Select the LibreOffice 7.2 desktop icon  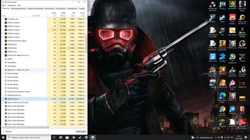(x=232, y=124)
